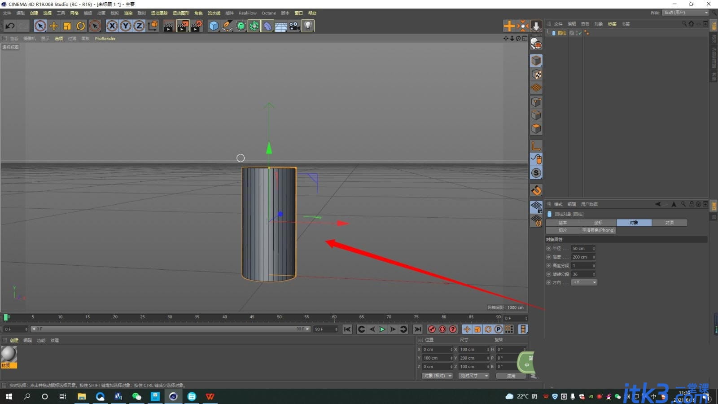The height and width of the screenshot is (404, 718).
Task: Toggle the 旋转分段 keyframe circle
Action: coord(548,274)
